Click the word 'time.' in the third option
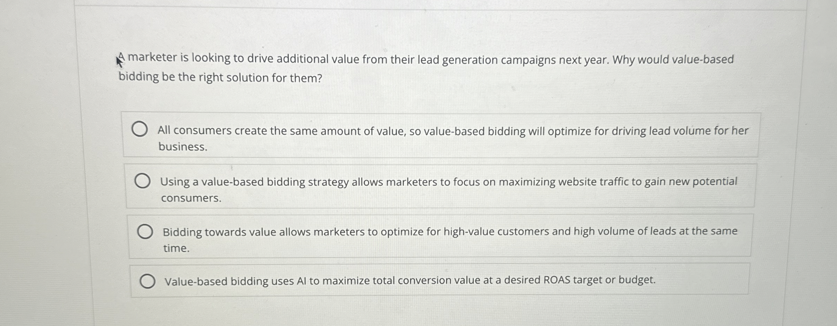 tap(176, 248)
